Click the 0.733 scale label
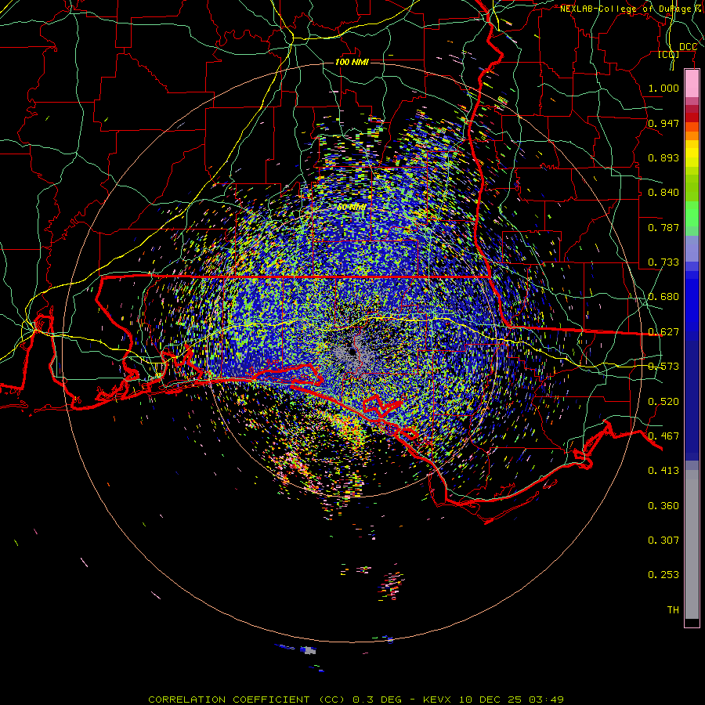Screen dimensions: 705x705 (x=663, y=262)
